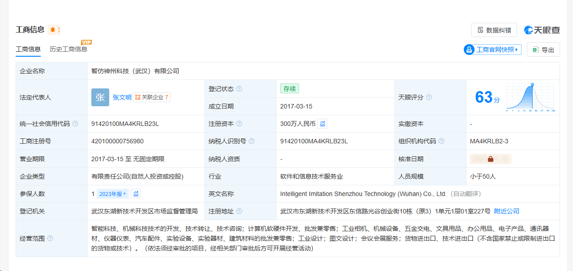573x271 pixels.
Task: Click the 导出 export button
Action: coord(543,50)
